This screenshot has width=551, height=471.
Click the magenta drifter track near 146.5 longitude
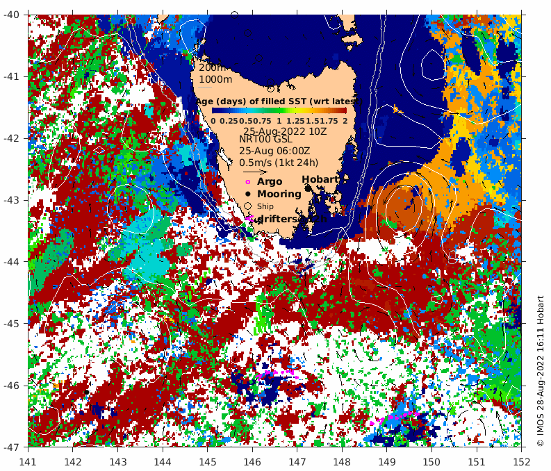coord(278,374)
